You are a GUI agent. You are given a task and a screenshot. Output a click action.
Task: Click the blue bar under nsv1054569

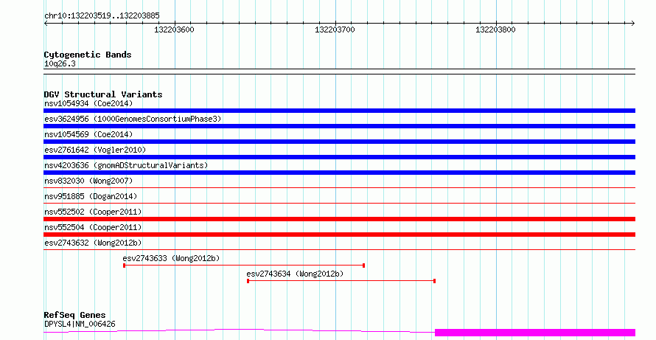339,142
